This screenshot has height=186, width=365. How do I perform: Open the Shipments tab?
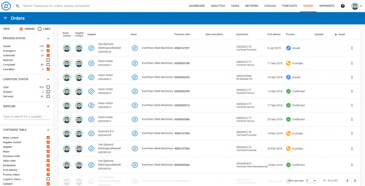pyautogui.click(x=327, y=6)
